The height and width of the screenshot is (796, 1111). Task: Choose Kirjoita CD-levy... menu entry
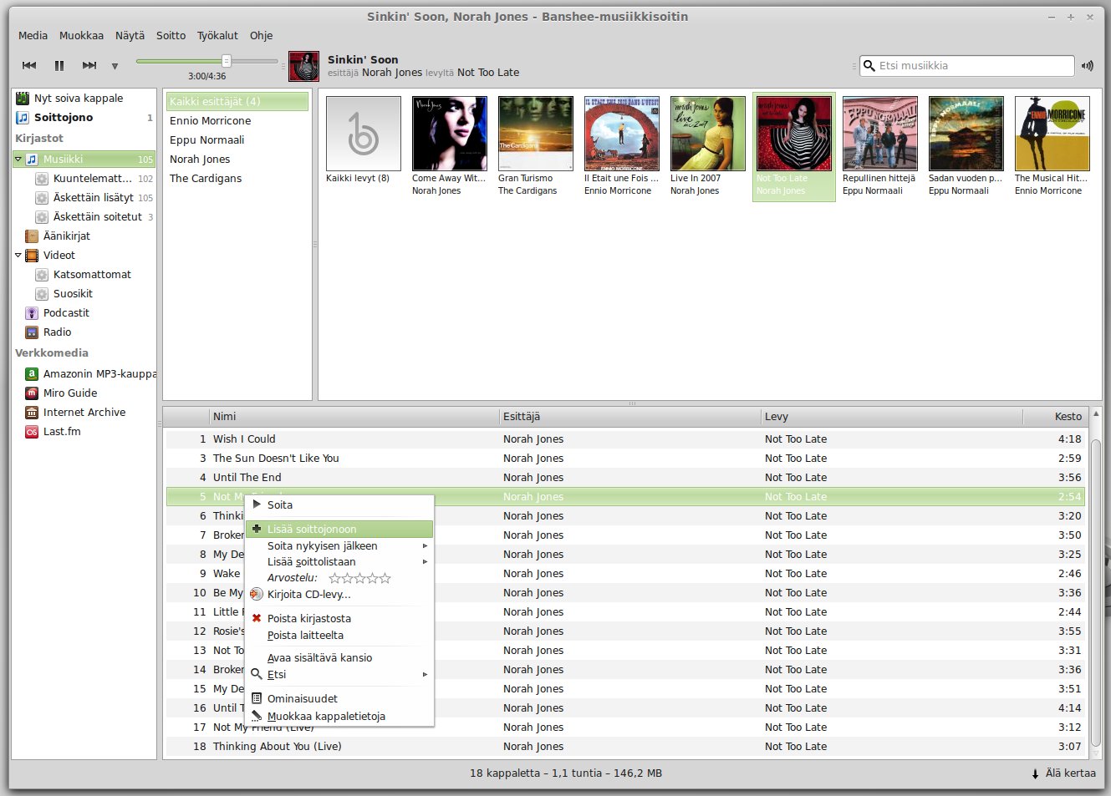coord(339,595)
